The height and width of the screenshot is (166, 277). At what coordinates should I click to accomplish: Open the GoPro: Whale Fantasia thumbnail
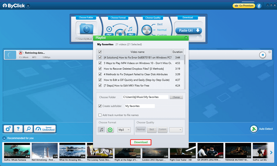click(x=17, y=151)
